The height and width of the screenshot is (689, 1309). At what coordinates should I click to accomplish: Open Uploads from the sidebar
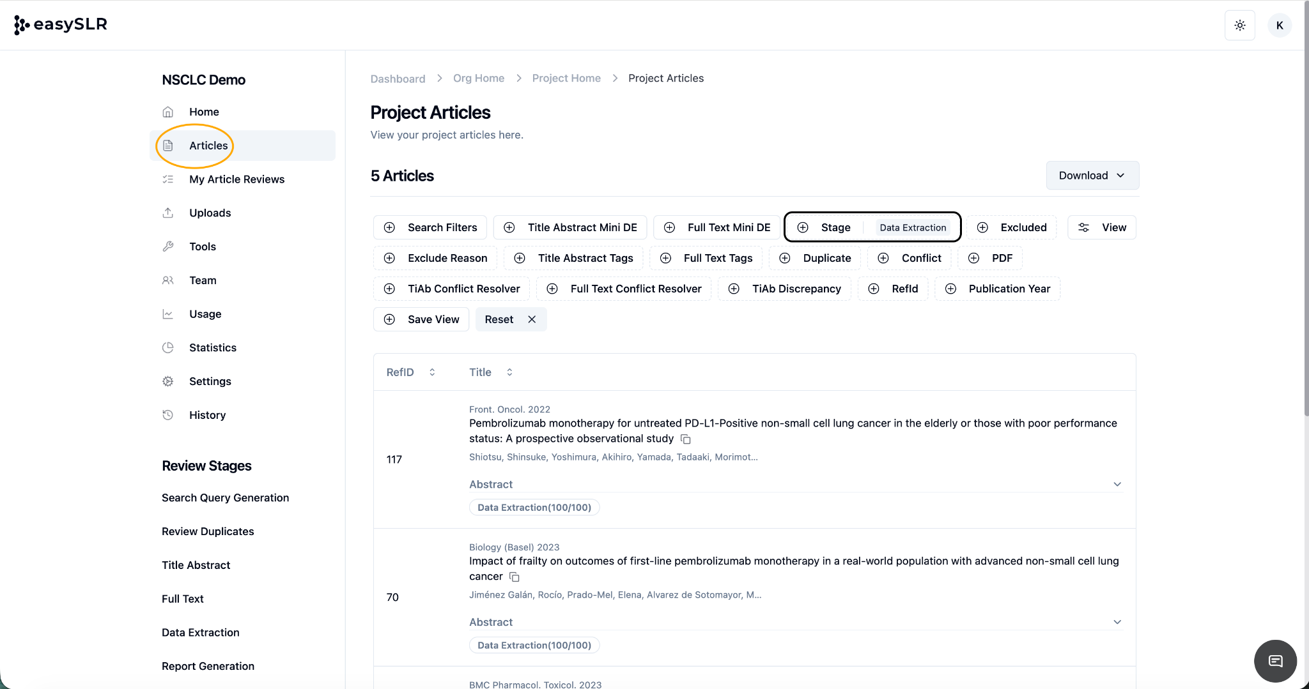(210, 213)
